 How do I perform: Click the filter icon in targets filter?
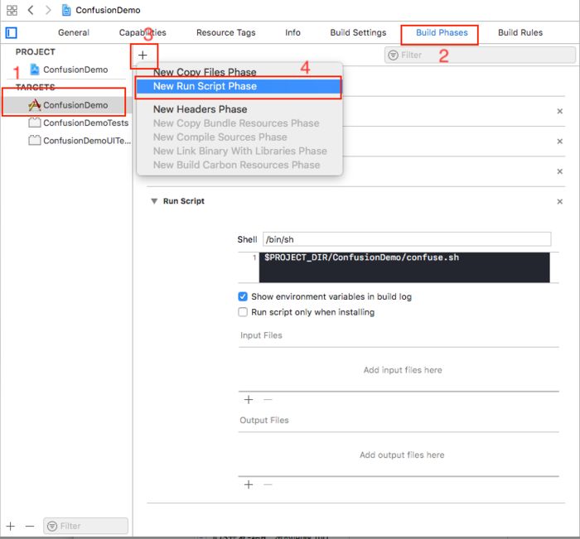tap(52, 526)
